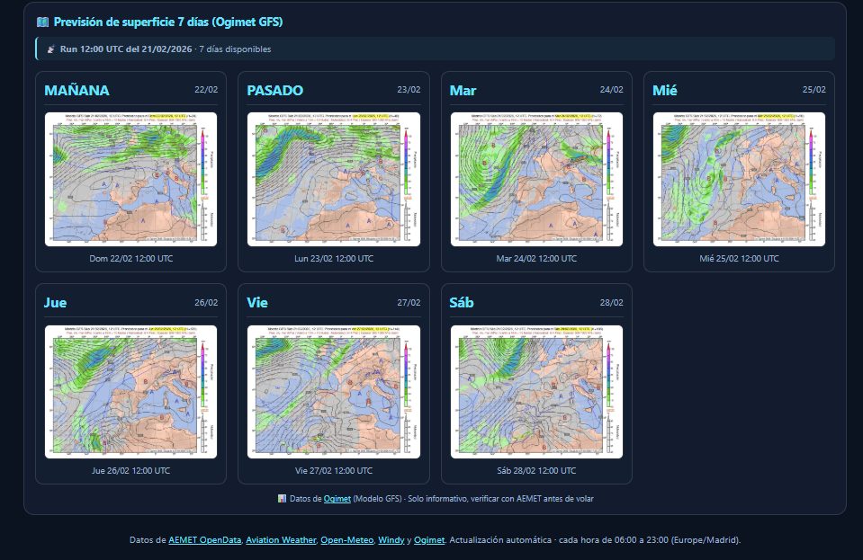The height and width of the screenshot is (560, 863).
Task: Click the map icon beside Previsión de superficie
Action: pyautogui.click(x=42, y=22)
